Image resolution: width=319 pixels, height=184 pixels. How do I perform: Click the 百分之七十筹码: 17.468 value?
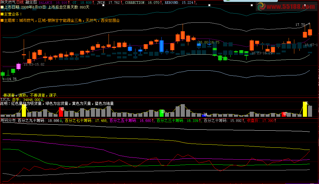coord(86,121)
